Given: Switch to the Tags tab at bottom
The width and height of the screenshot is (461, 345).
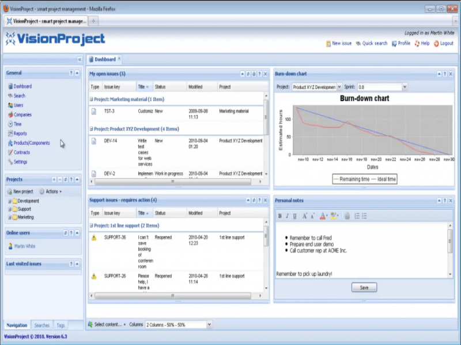Looking at the screenshot, I should pos(61,325).
